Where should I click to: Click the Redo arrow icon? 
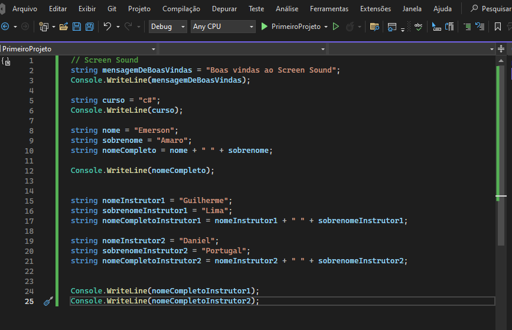(x=128, y=27)
